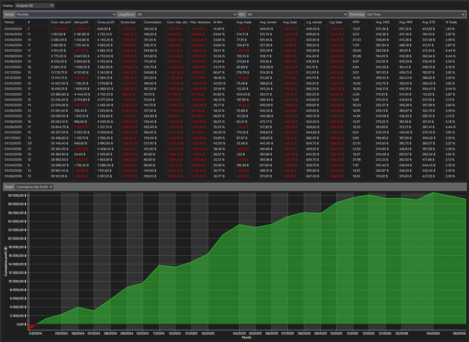Select the 01/12/2024 period row
Screen dimensions: 469x342
tap(235, 78)
